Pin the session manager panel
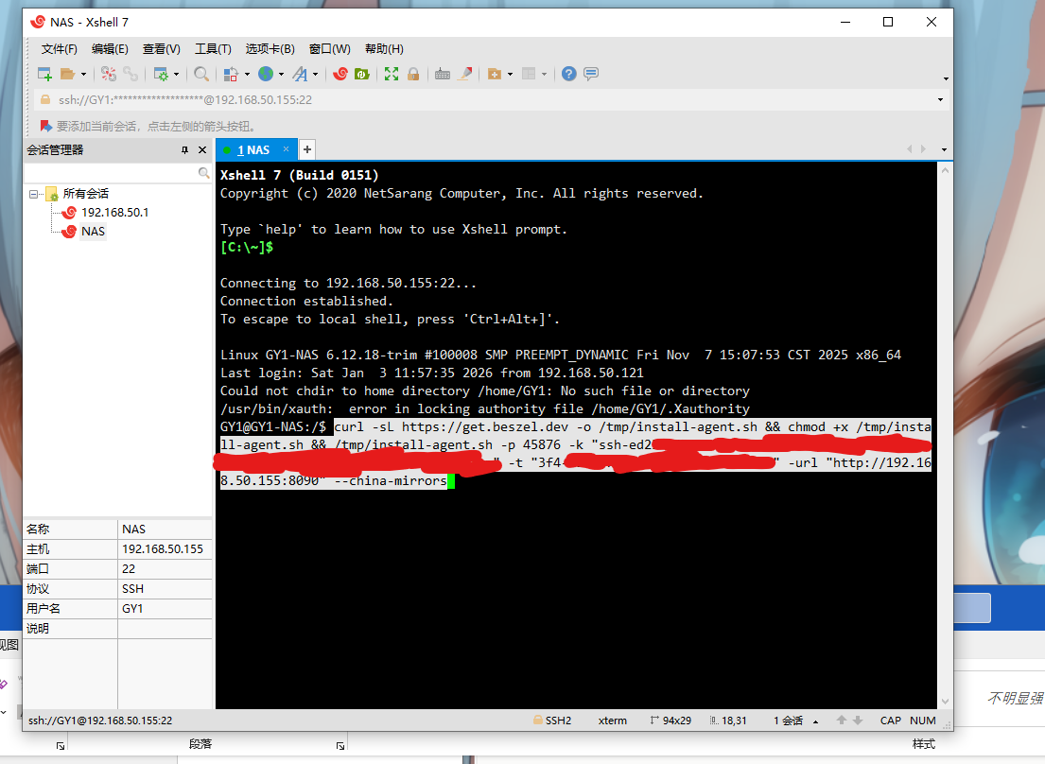This screenshot has height=764, width=1045. (185, 150)
